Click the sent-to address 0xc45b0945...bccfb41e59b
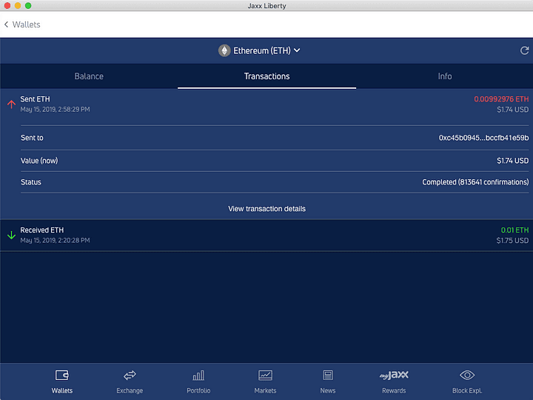 [x=483, y=138]
